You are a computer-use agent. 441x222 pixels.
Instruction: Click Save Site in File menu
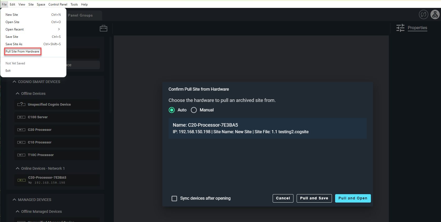33,37
